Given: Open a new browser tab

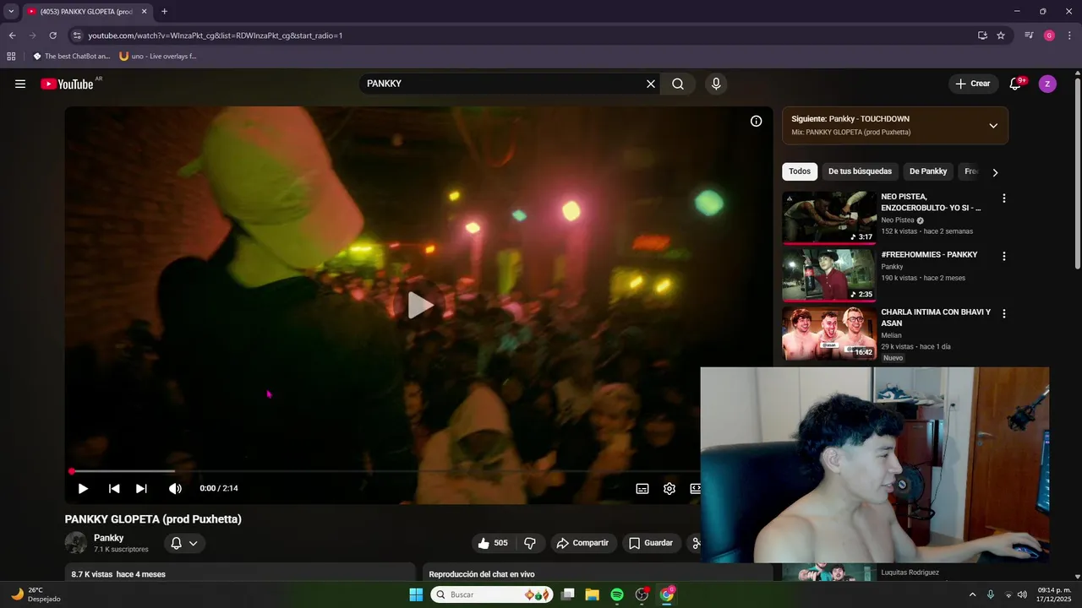Looking at the screenshot, I should (164, 12).
